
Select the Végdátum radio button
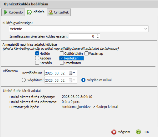[24, 80]
